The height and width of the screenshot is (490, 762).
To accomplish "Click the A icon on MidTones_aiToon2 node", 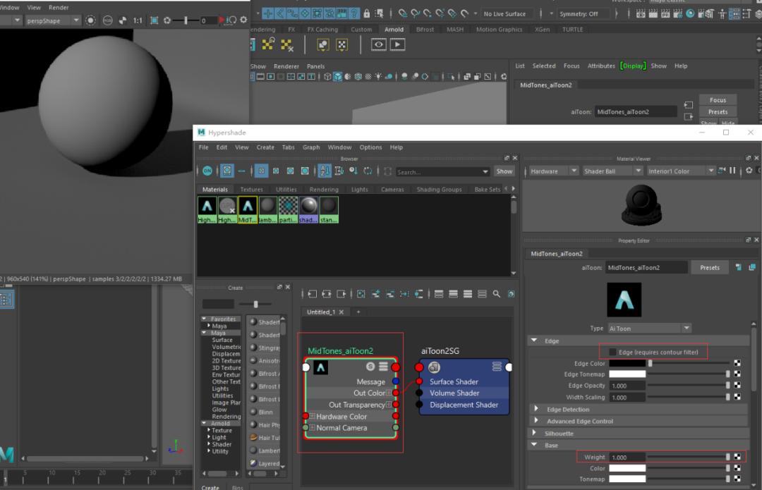I will click(321, 367).
